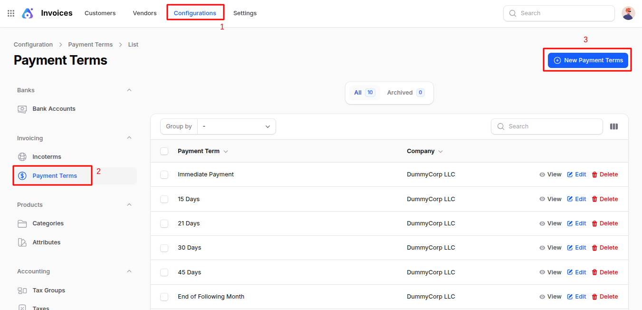Open the apps grid launcher icon
The height and width of the screenshot is (310, 642).
(x=11, y=13)
